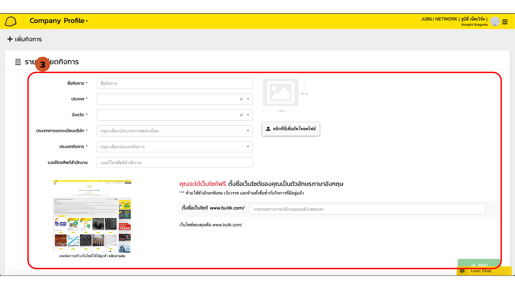Click the sample website screenshot thumbnail
This screenshot has width=515, height=289.
92,216
